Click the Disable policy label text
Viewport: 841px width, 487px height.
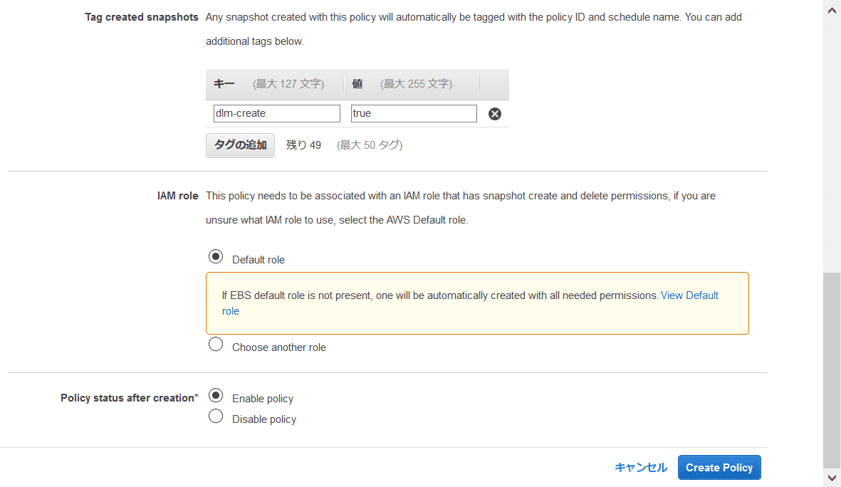click(x=264, y=419)
